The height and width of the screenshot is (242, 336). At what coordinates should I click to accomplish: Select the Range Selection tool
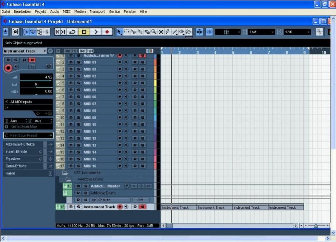[x=126, y=32]
